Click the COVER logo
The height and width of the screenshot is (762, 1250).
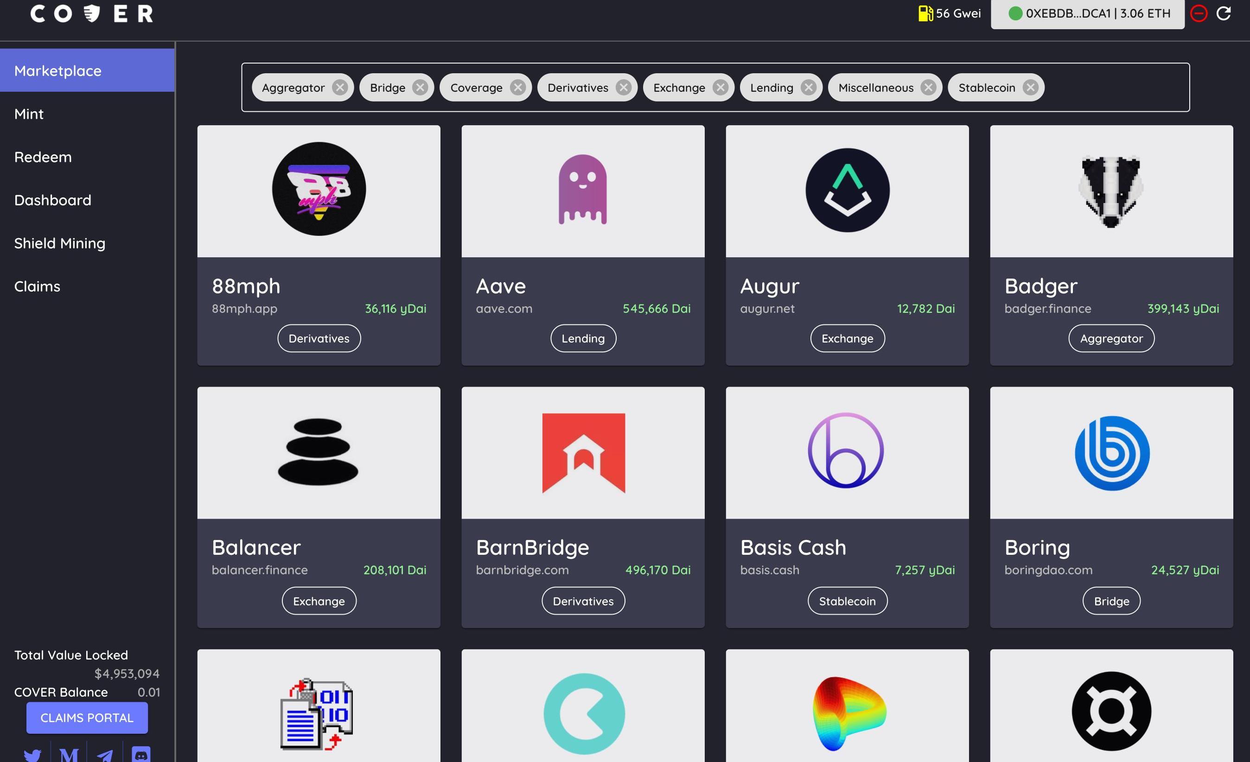(x=92, y=14)
